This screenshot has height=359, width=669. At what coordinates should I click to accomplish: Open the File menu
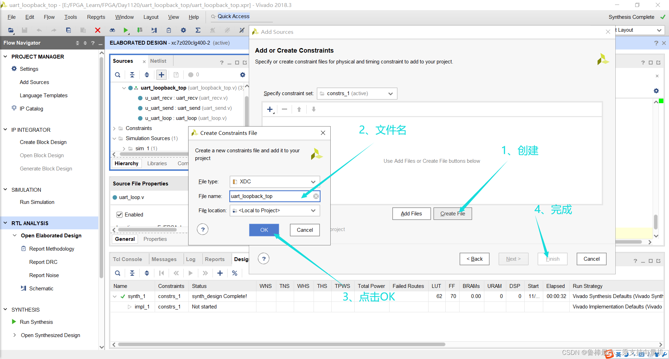(x=11, y=17)
